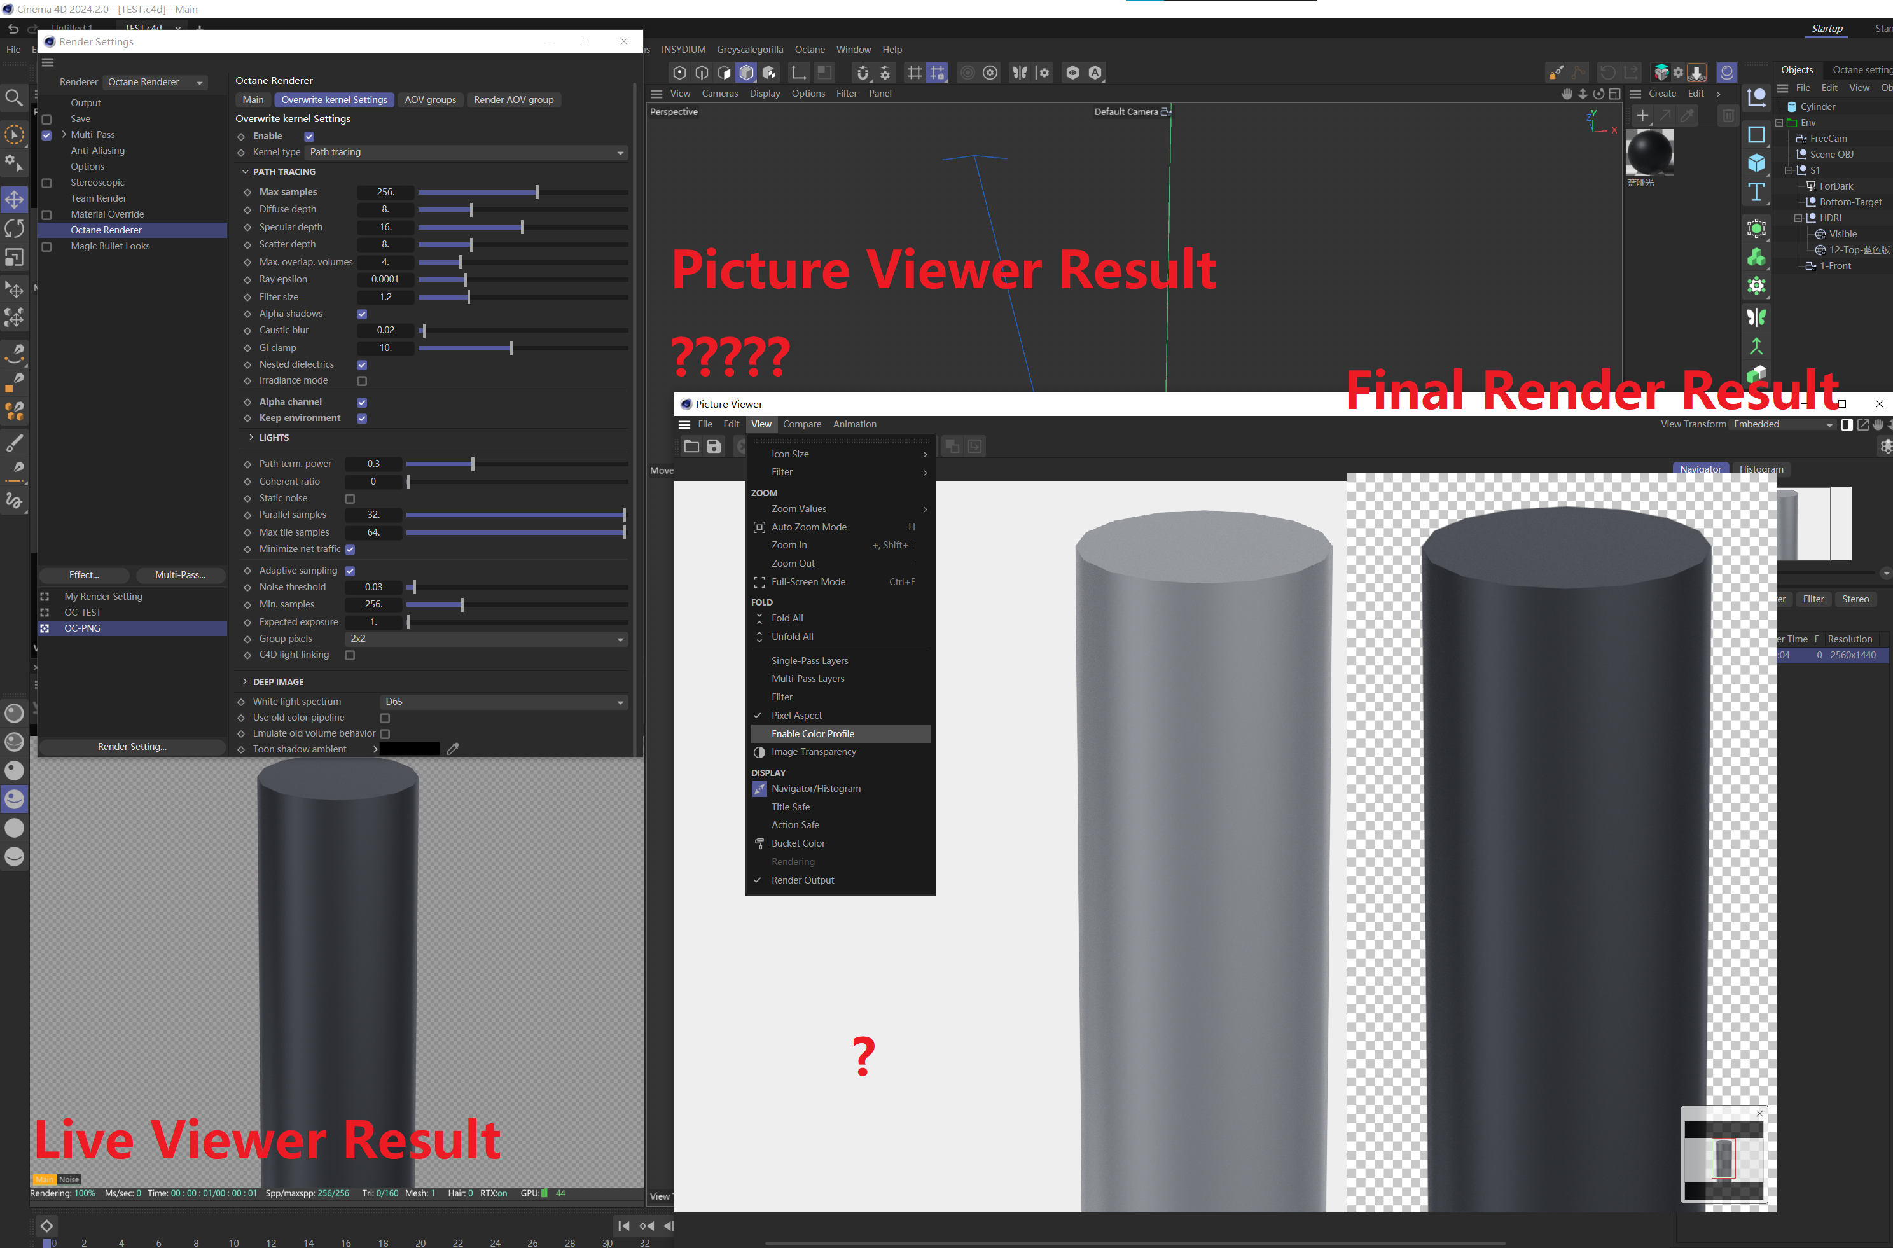The height and width of the screenshot is (1248, 1893).
Task: Open the Kernel type dropdown
Action: [466, 152]
